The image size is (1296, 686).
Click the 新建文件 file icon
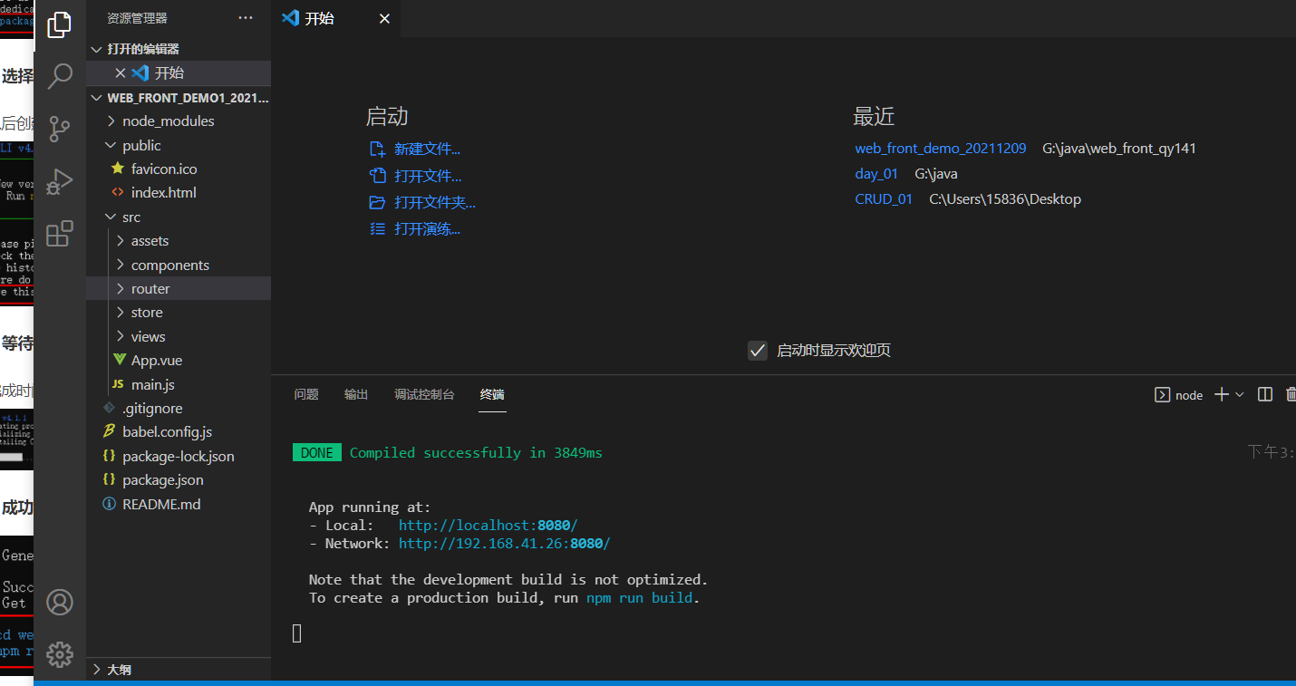tap(377, 150)
